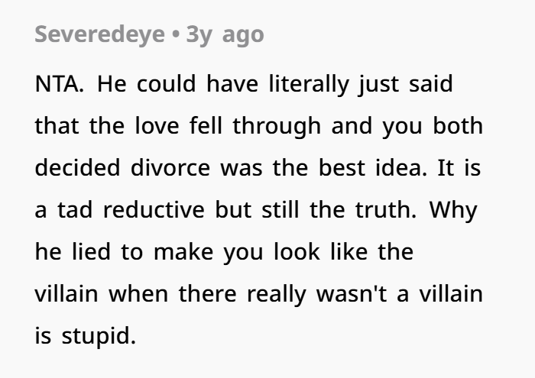Click the word "through" in the second line

277,126
